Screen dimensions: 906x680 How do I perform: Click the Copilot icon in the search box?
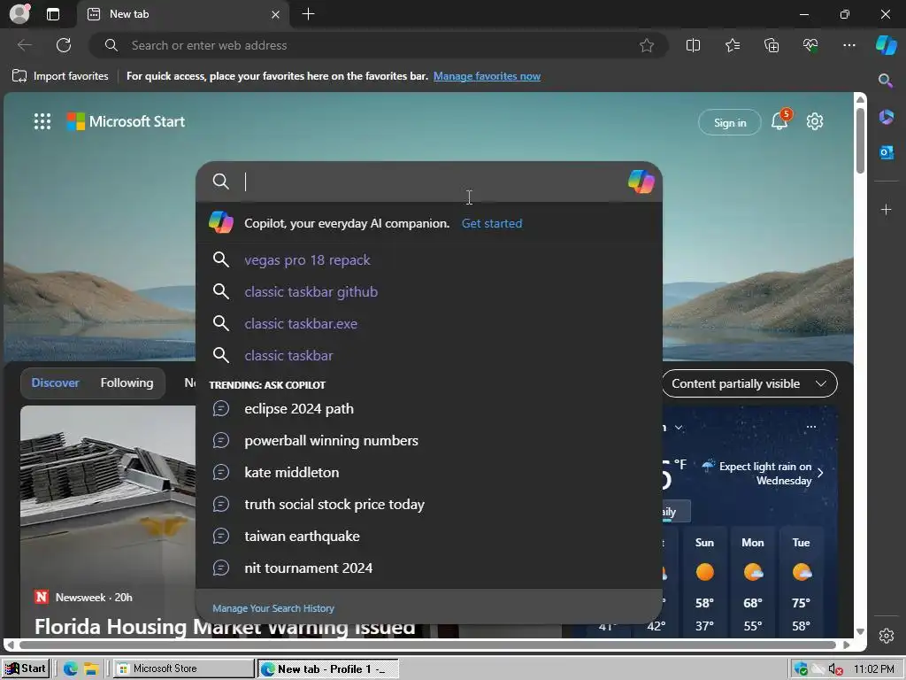pos(641,182)
